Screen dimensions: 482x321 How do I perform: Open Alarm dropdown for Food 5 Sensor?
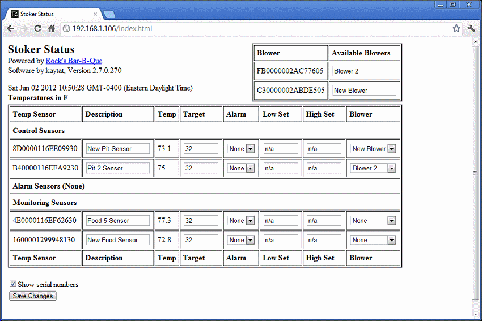click(x=241, y=221)
